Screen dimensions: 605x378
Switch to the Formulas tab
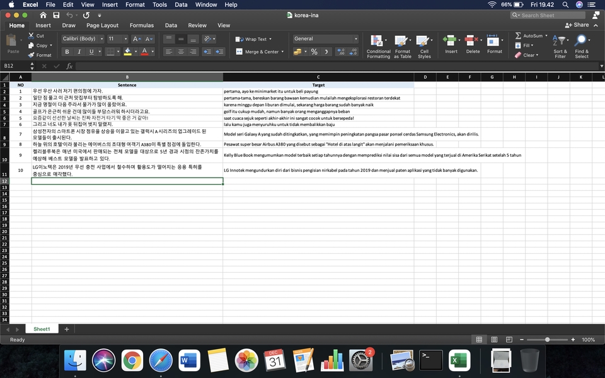click(x=142, y=25)
